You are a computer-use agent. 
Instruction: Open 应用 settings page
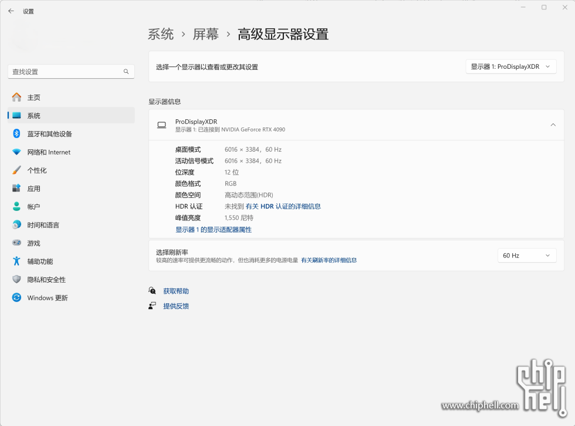click(x=71, y=189)
